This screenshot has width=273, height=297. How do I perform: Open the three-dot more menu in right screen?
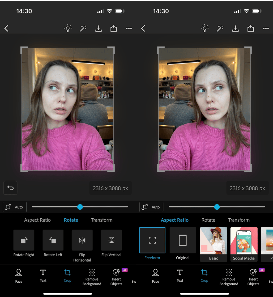coord(266,29)
